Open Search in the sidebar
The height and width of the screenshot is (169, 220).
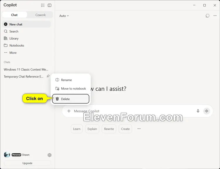click(x=26, y=31)
